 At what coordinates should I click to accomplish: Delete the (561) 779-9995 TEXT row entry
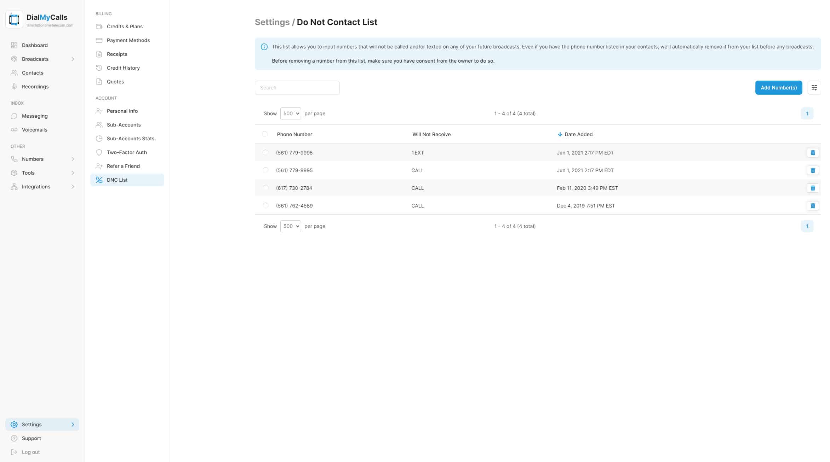(813, 153)
